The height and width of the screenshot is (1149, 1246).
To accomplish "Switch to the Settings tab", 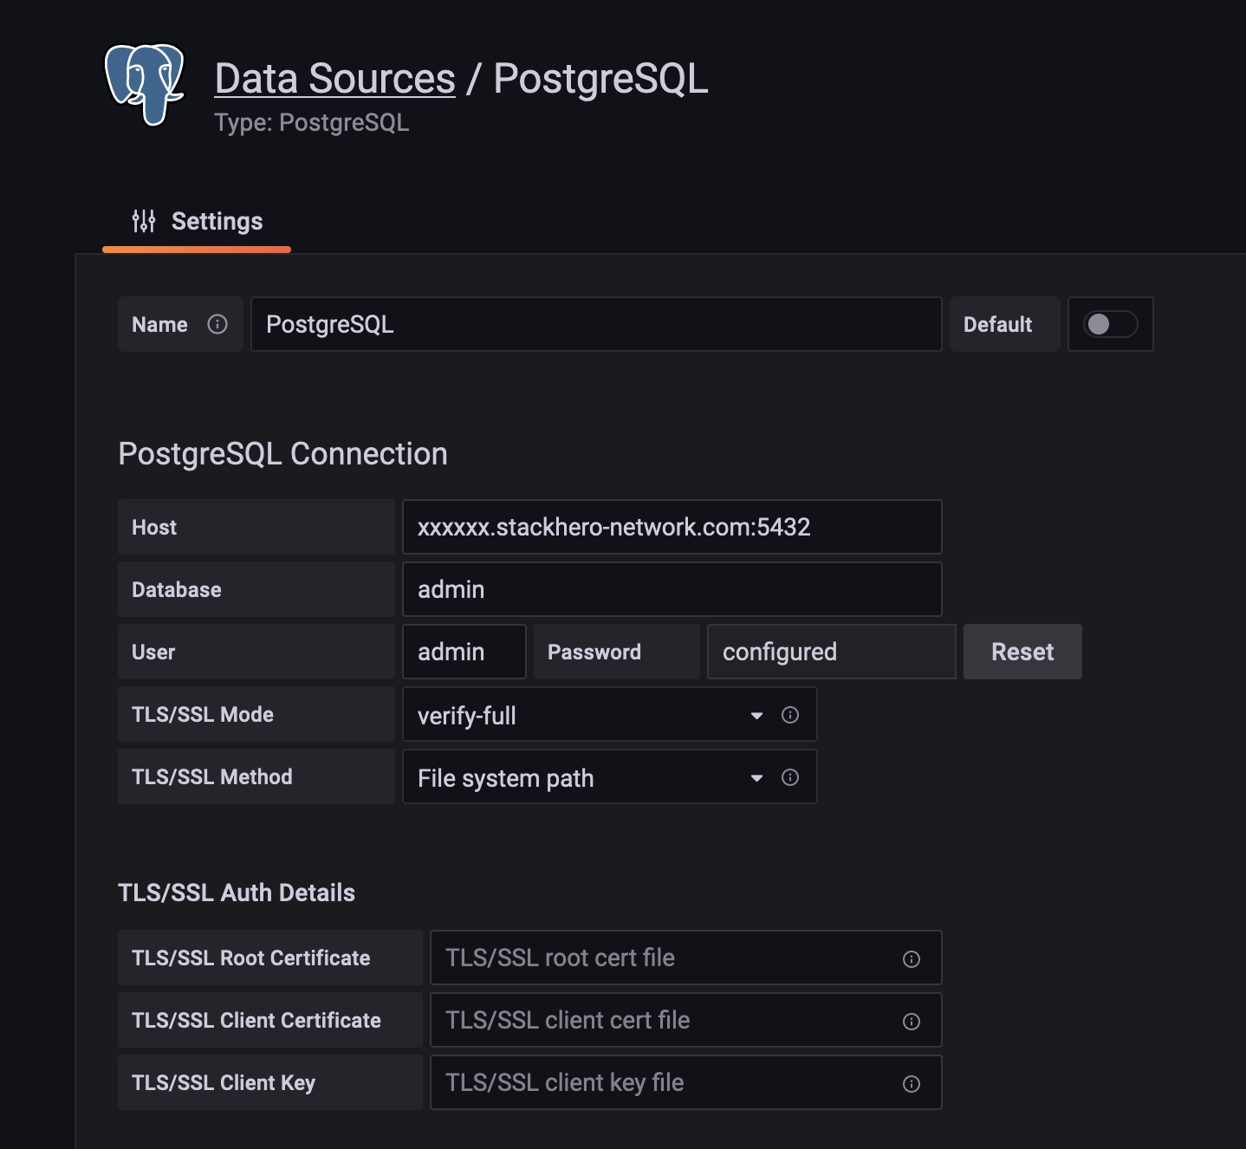I will (217, 221).
